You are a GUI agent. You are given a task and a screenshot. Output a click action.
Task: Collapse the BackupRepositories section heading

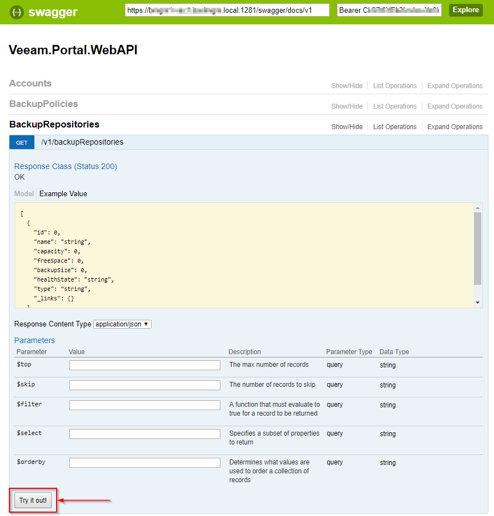tap(54, 124)
